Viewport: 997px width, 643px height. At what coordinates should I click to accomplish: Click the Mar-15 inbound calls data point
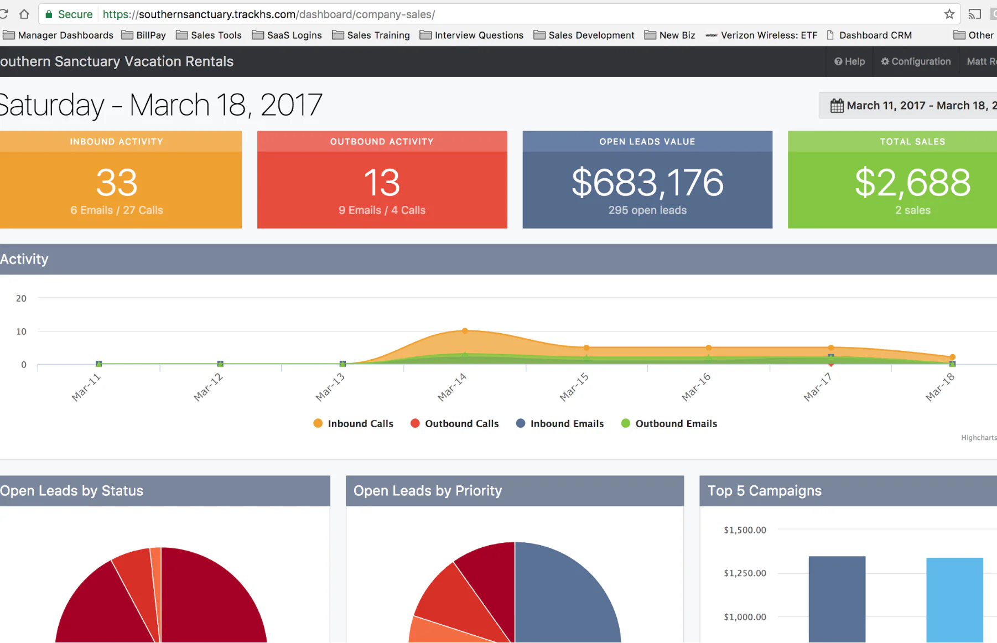coord(586,348)
